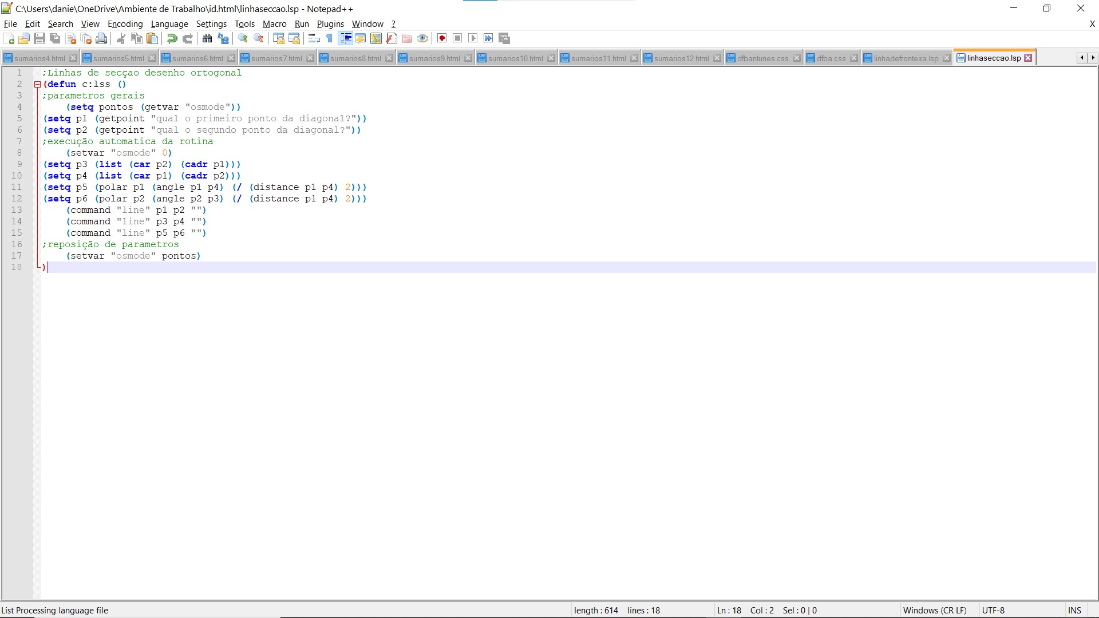Open the Document Map icon
1099x618 pixels.
376,38
